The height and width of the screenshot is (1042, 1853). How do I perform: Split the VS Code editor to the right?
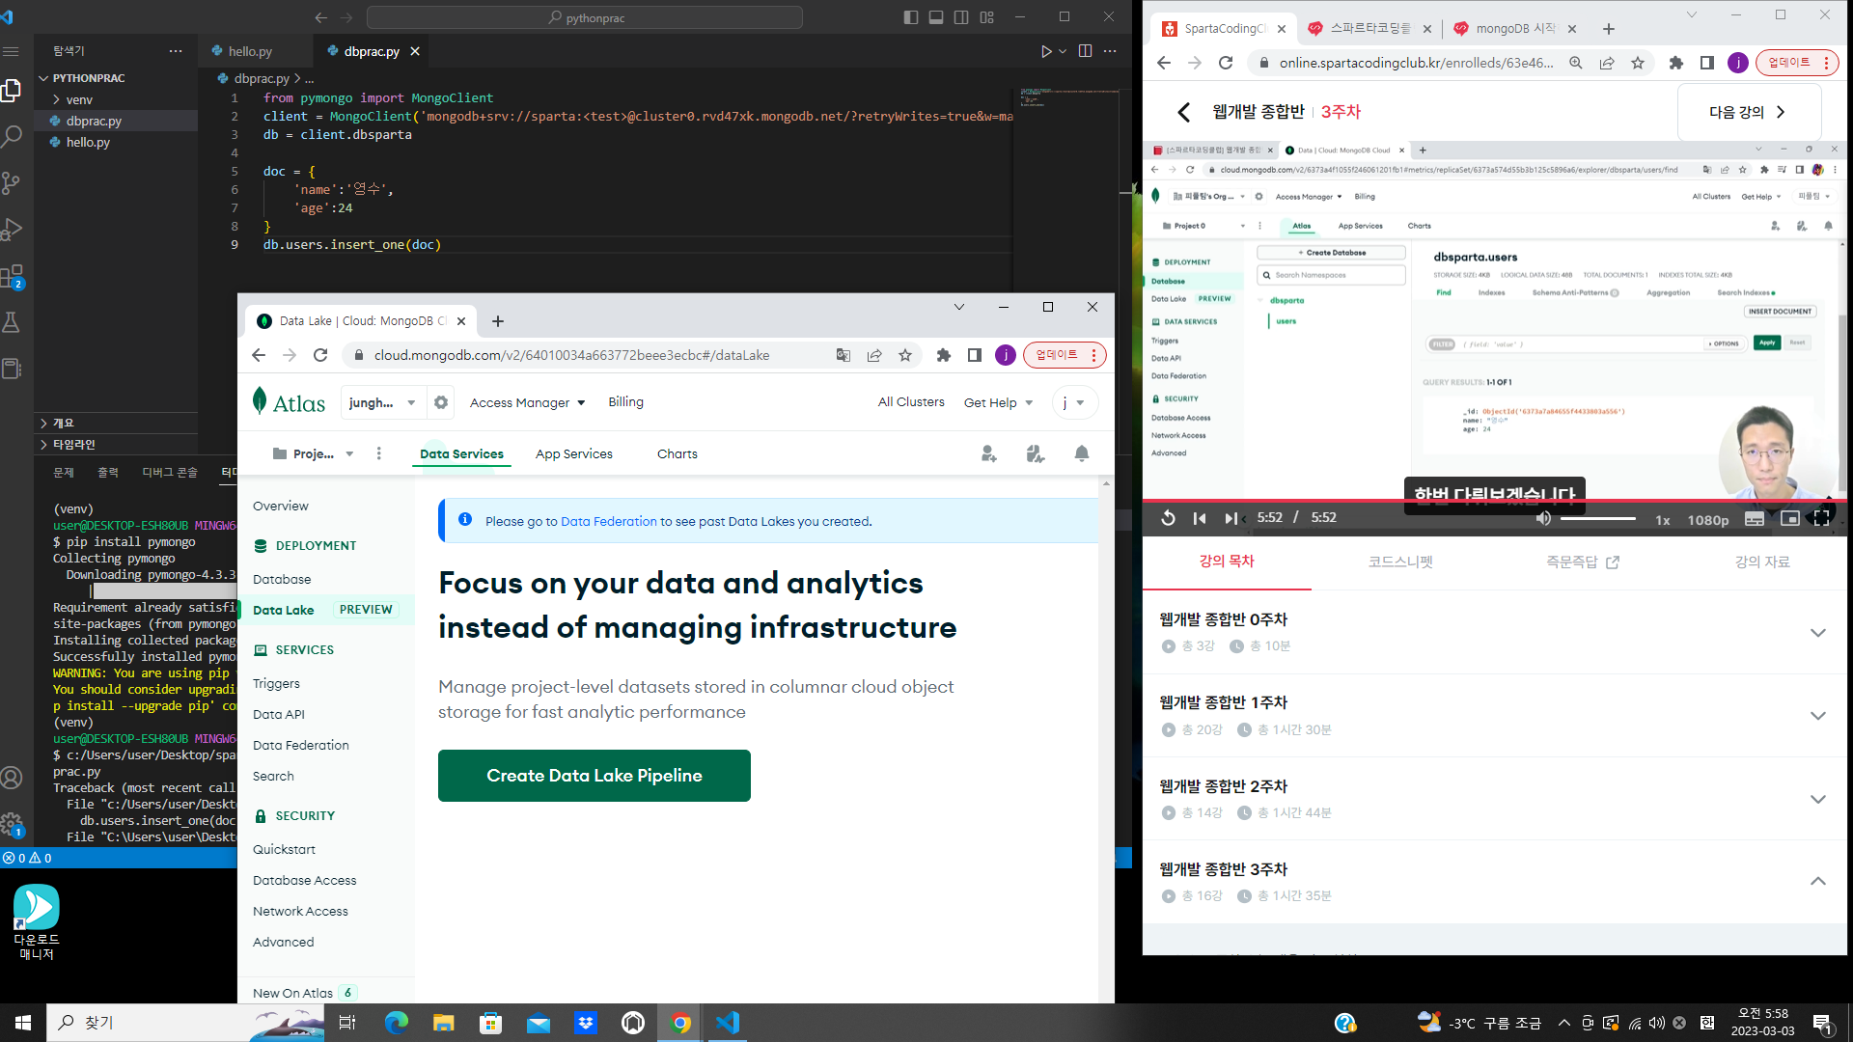[x=1085, y=51]
